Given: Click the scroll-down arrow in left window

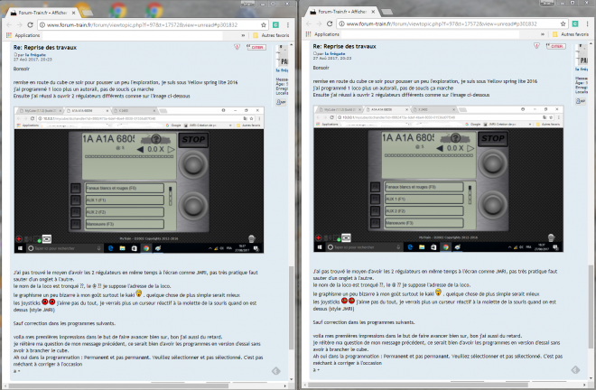Looking at the screenshot, I should [292, 379].
